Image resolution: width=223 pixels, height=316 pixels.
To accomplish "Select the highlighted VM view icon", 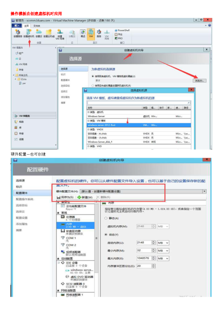I will [x=91, y=34].
